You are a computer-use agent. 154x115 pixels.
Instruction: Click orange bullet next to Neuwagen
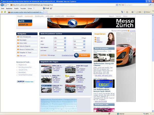(18, 40)
